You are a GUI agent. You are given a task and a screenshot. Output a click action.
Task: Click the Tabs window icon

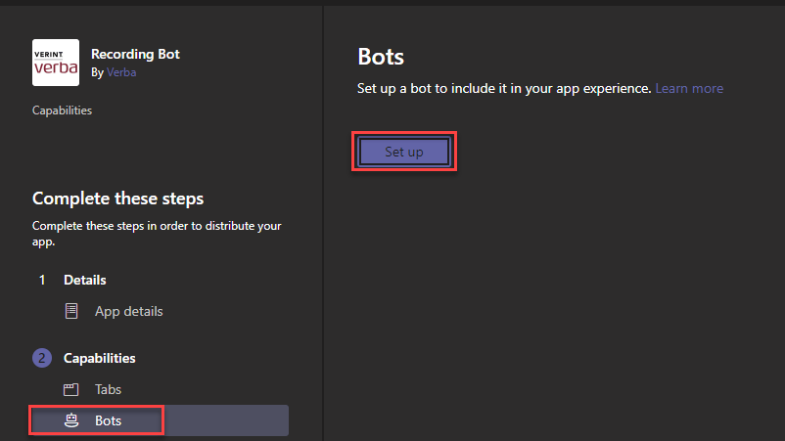coord(70,389)
